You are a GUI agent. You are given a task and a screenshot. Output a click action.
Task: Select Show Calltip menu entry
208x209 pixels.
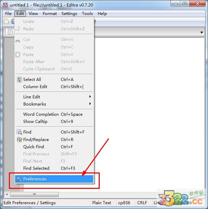(x=54, y=122)
